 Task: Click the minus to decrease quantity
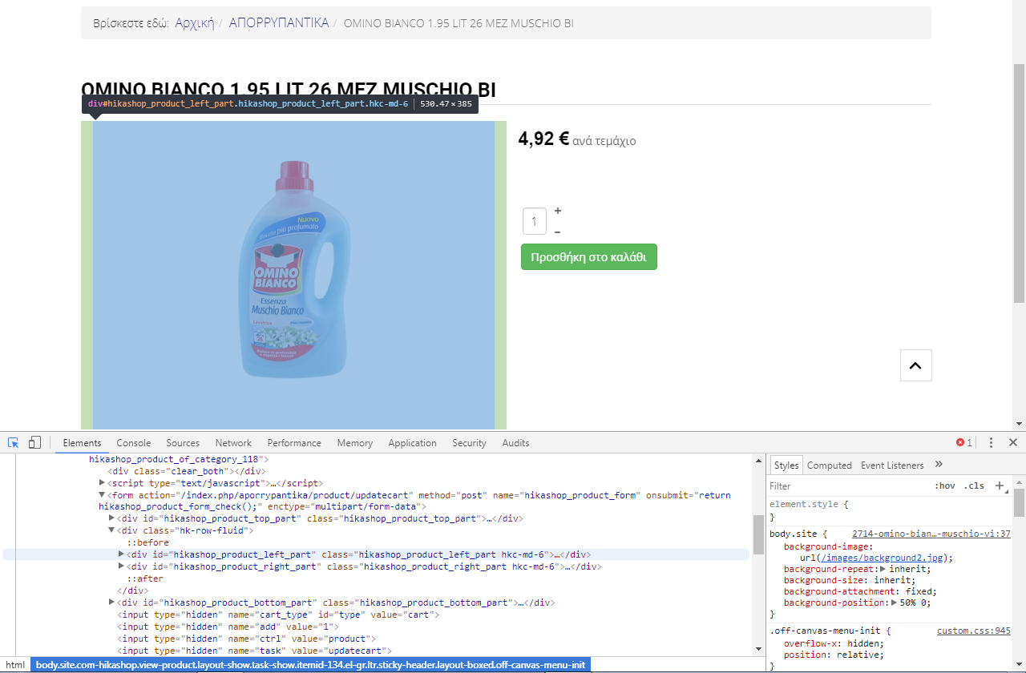click(558, 232)
